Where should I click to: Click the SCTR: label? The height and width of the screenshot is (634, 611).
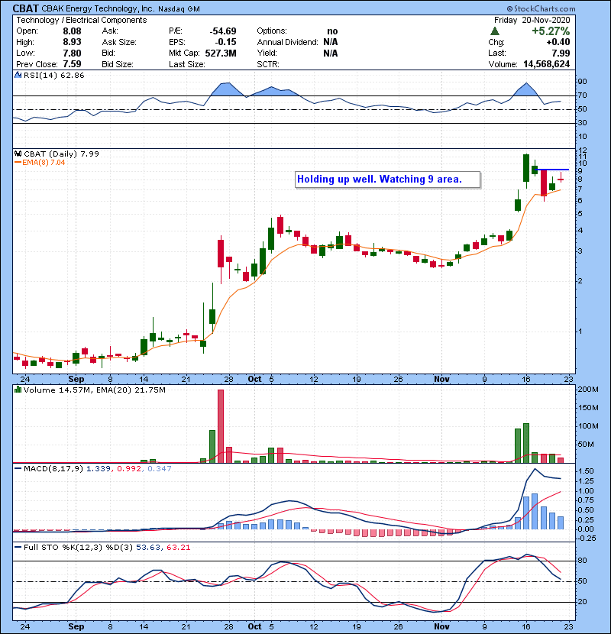point(268,64)
